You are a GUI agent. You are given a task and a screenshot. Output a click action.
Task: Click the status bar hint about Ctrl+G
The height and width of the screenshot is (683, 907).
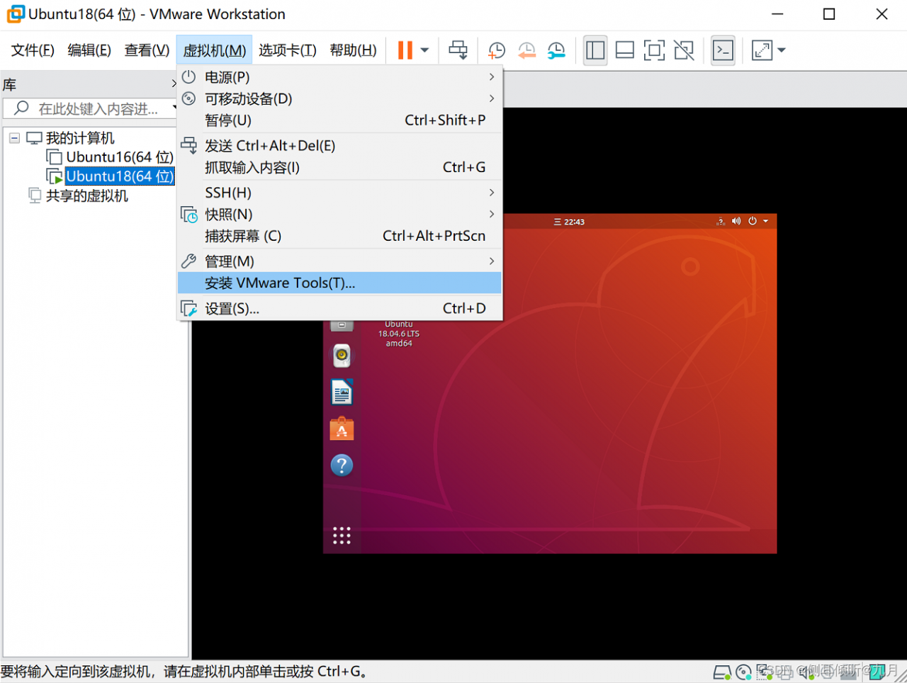(184, 672)
